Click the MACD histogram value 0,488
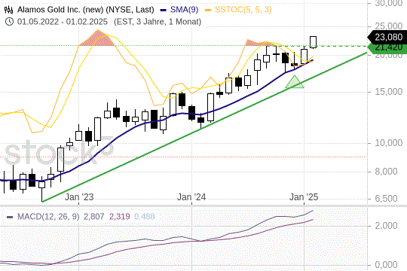The width and height of the screenshot is (407, 271). point(145,217)
